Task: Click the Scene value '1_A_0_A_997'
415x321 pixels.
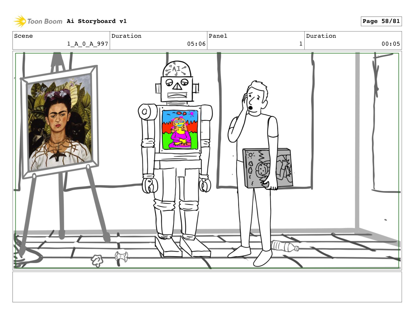Action: pos(88,44)
